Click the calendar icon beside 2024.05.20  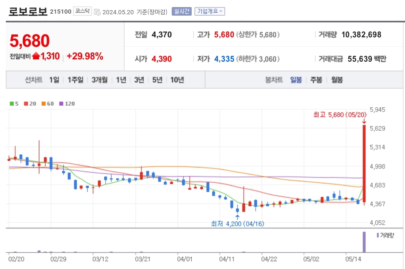[x=97, y=12]
